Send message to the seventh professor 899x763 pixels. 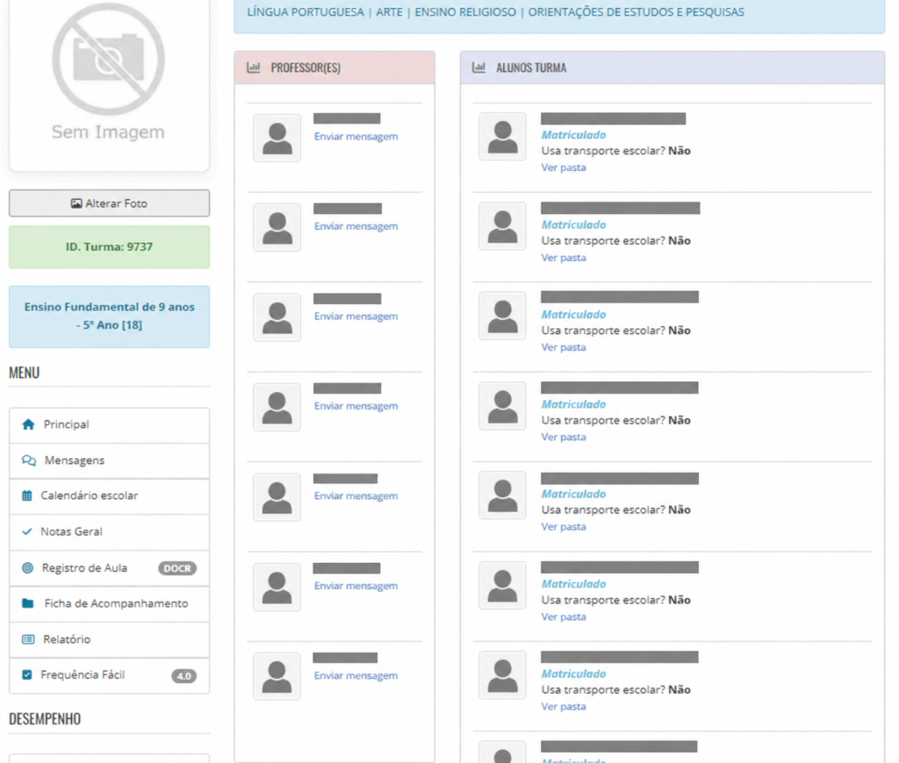(356, 676)
